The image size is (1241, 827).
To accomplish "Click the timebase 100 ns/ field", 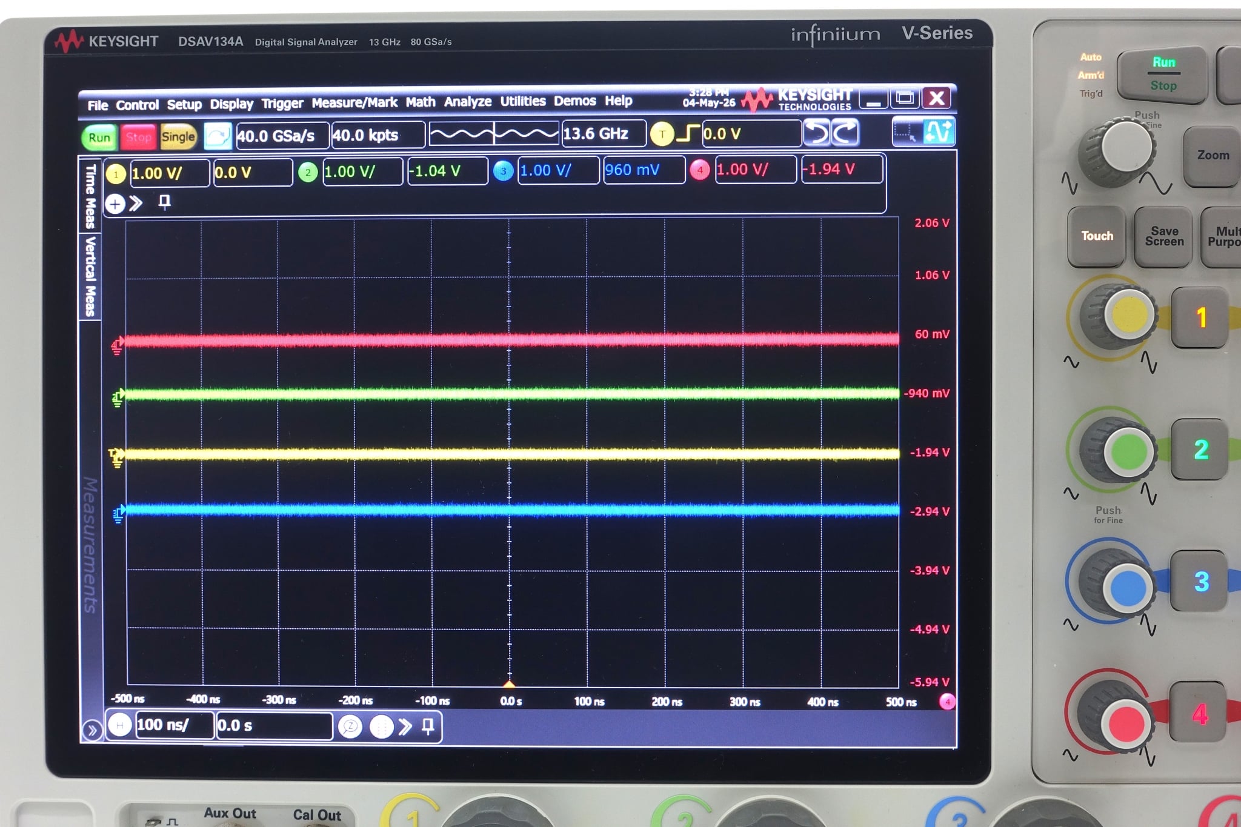I will 175,725.
